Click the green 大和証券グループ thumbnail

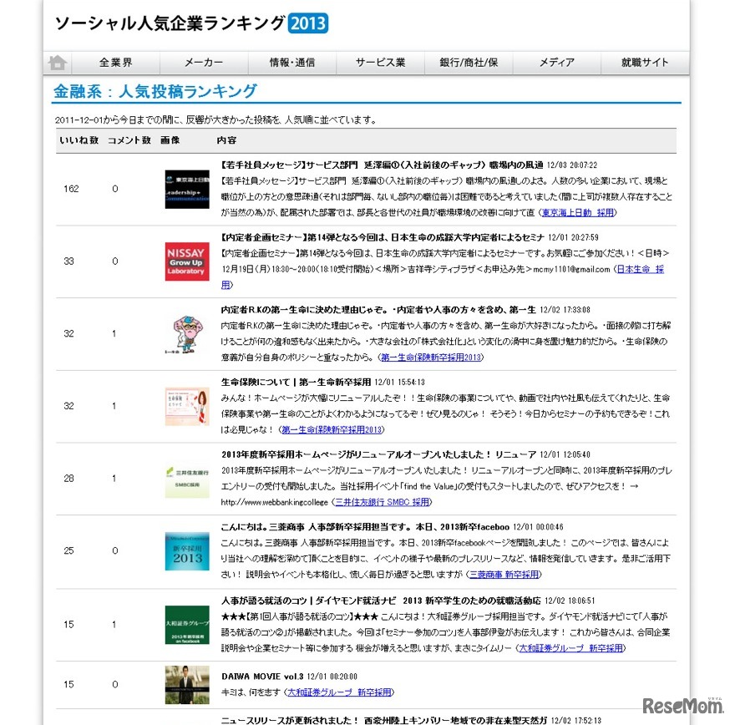pos(187,625)
